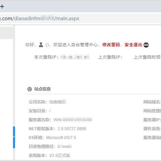This screenshot has height=161, width=161.
Task: Click the 公司名称 label
Action: 38,102
